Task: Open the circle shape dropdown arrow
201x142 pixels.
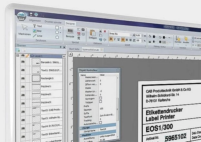Action: click(x=60, y=32)
